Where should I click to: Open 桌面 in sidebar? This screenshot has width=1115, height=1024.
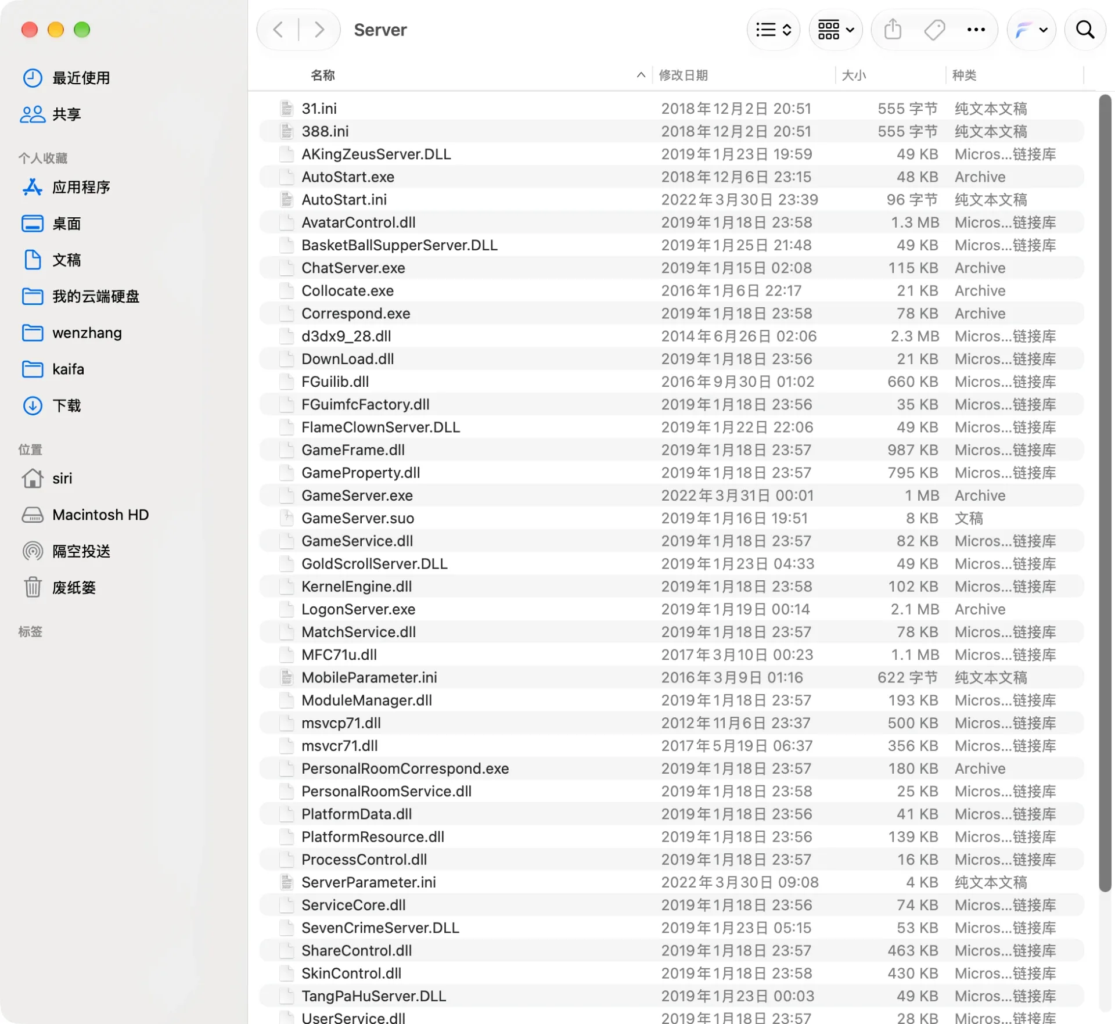51,224
